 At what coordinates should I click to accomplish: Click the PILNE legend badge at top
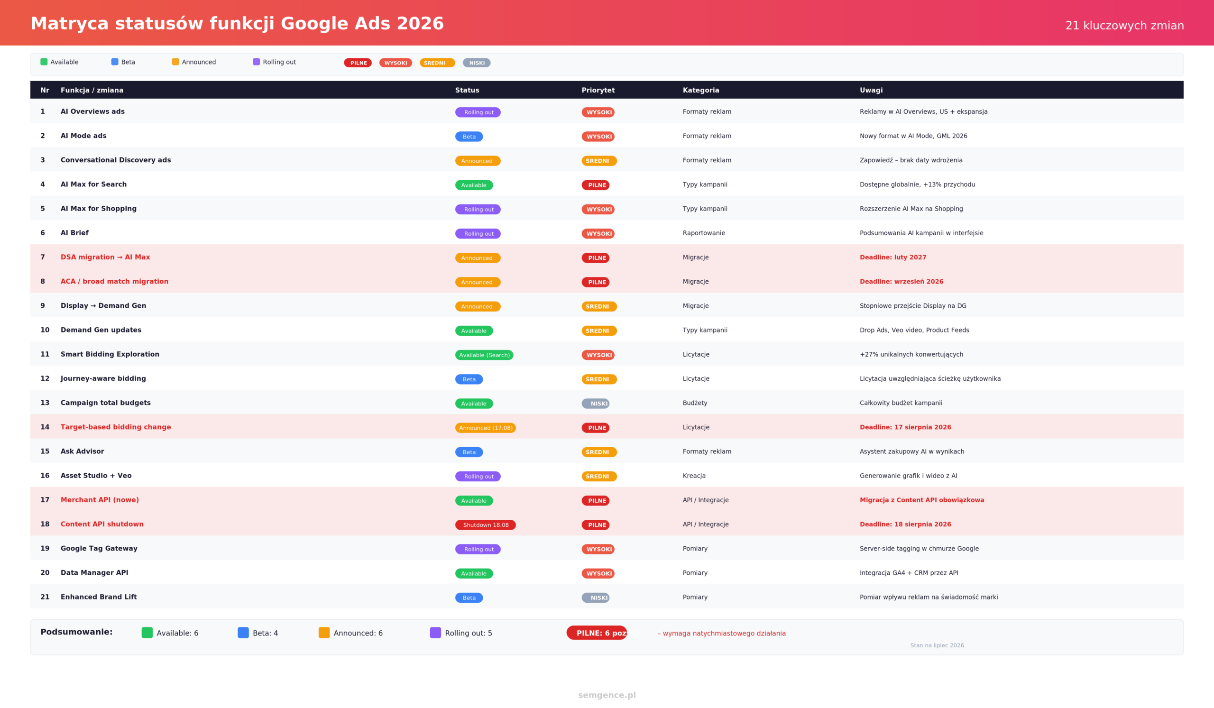(x=358, y=63)
